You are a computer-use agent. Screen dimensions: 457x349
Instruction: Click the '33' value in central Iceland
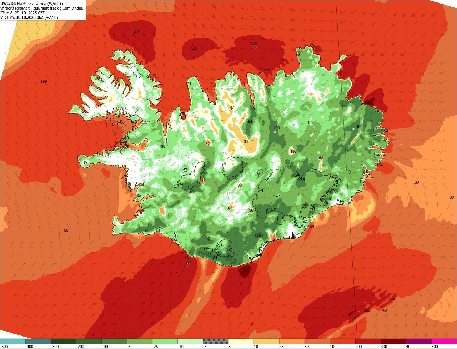tap(240, 185)
